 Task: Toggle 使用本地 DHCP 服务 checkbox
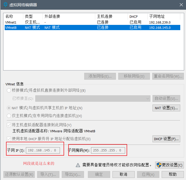tap(9, 139)
